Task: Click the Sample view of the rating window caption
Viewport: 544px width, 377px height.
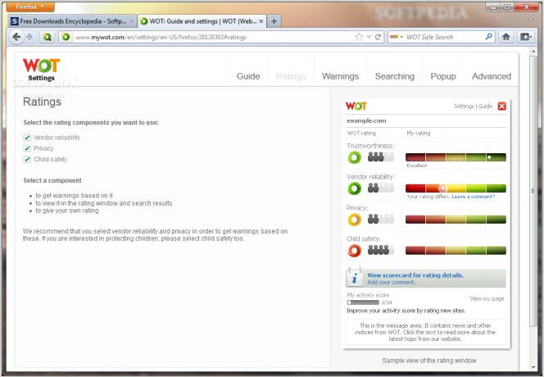Action: tap(429, 361)
